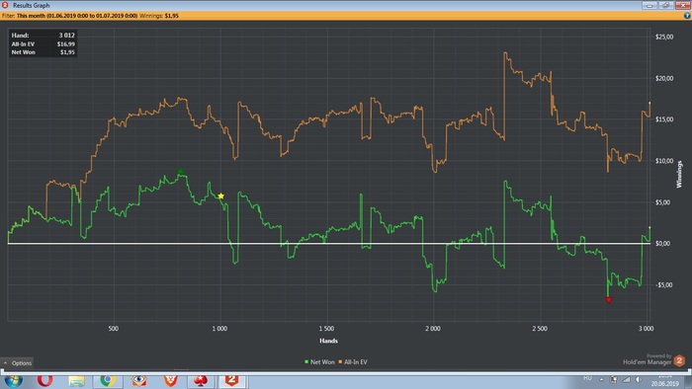Click the RU language indicator in tray

click(x=587, y=378)
